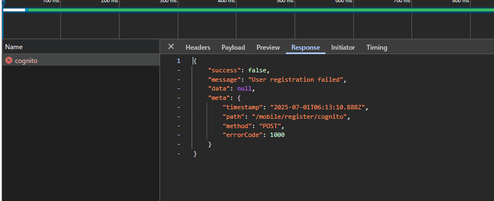The image size is (494, 201).
Task: Click the "success" key in response
Action: (x=224, y=70)
